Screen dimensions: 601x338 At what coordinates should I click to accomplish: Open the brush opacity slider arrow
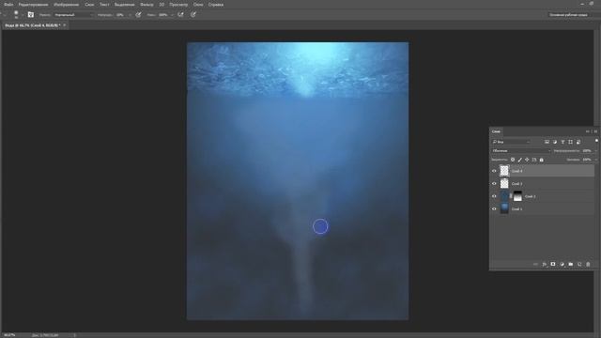130,15
